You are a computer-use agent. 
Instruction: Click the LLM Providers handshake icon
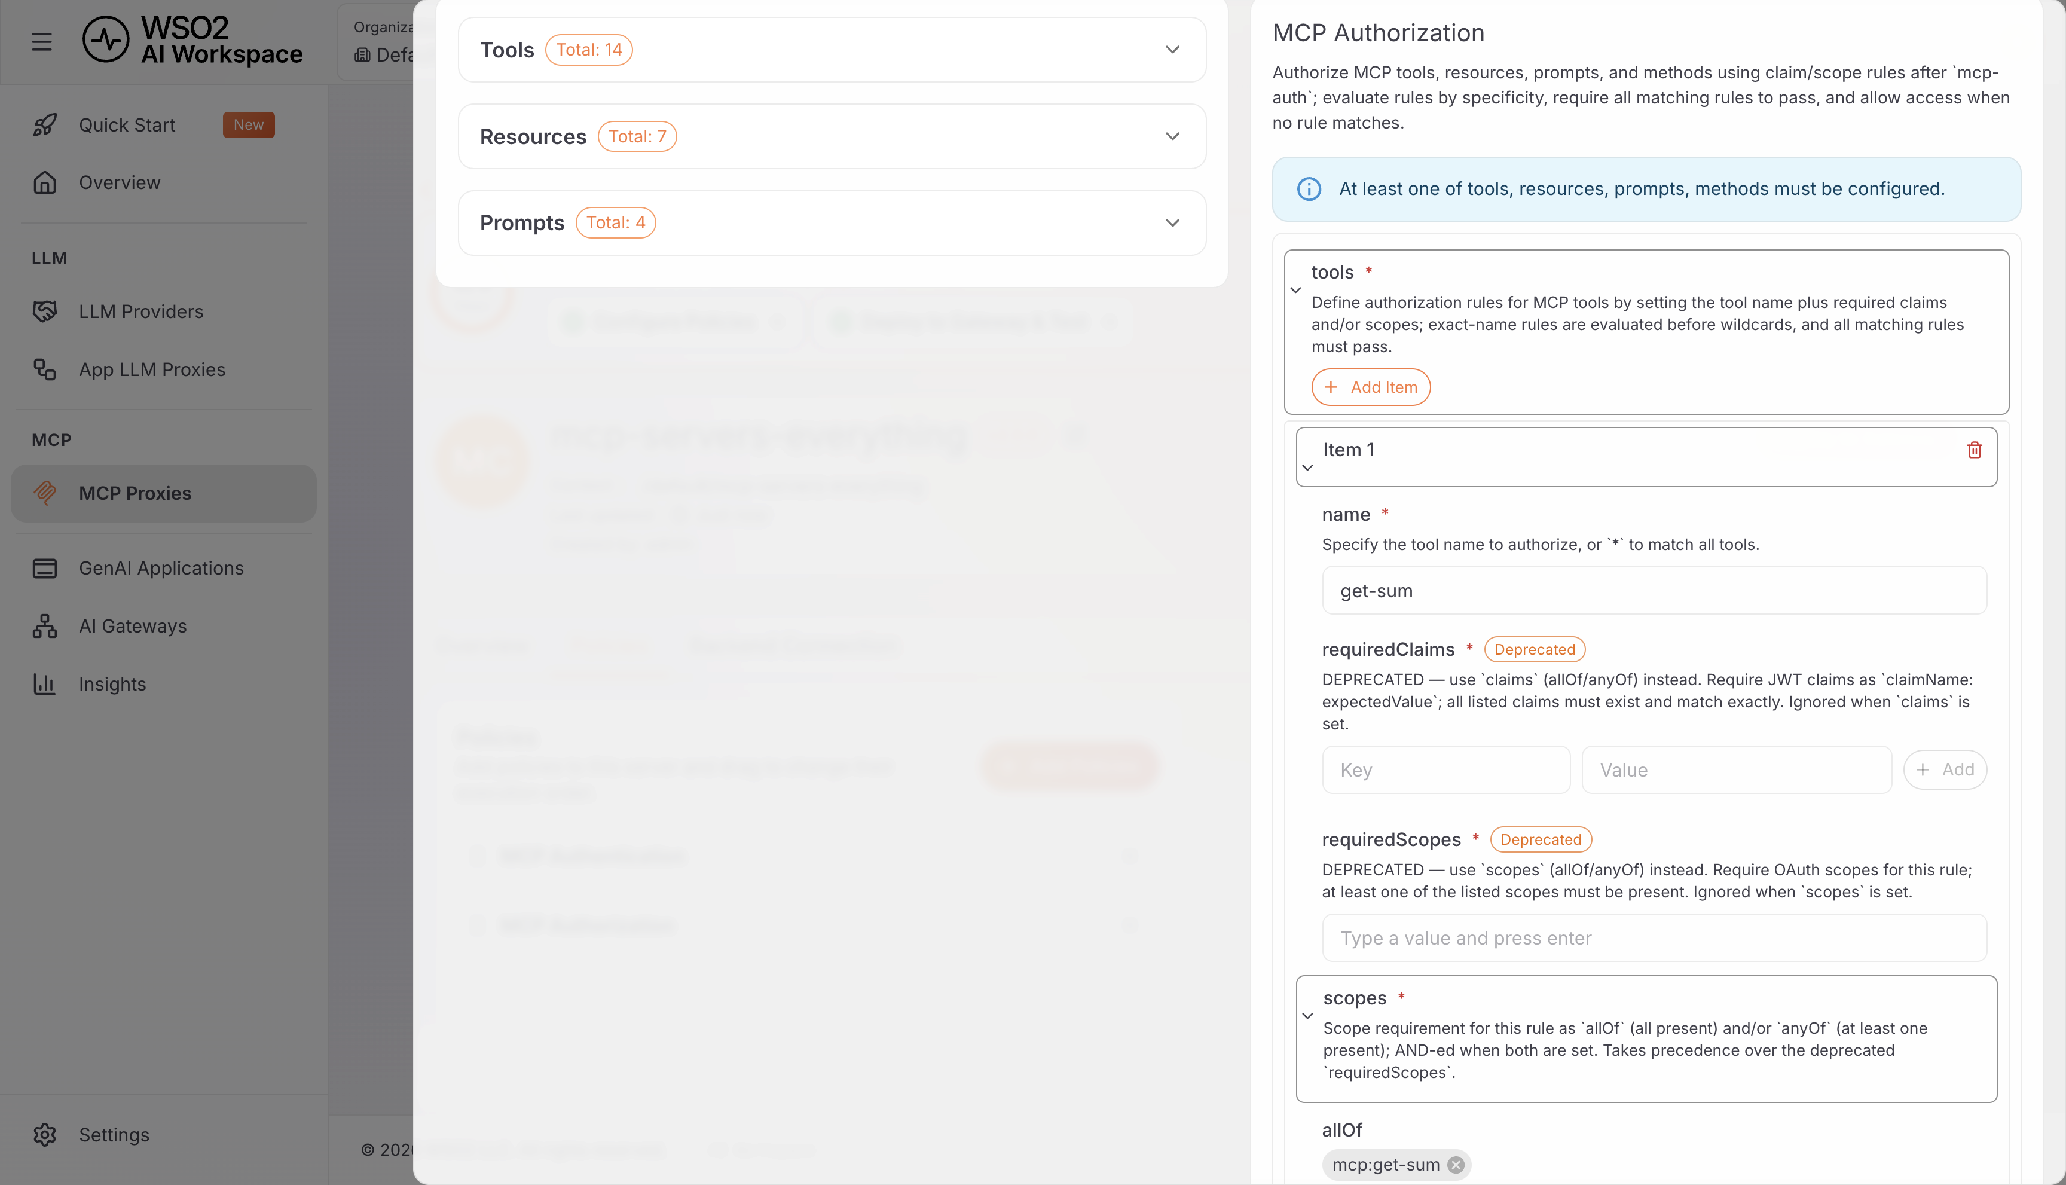45,311
